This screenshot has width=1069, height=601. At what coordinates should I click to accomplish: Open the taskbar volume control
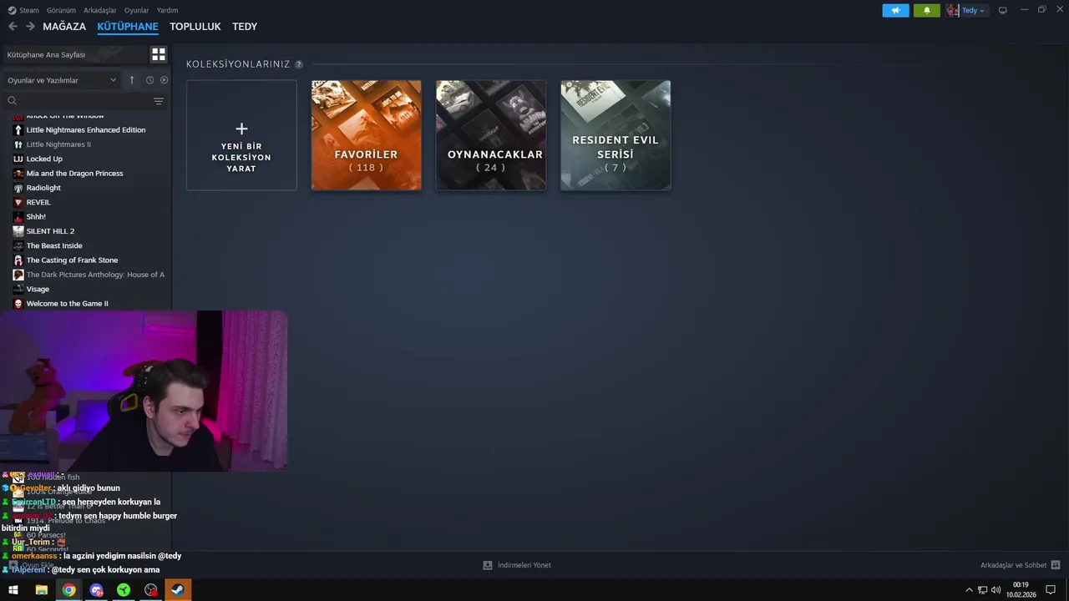[996, 590]
